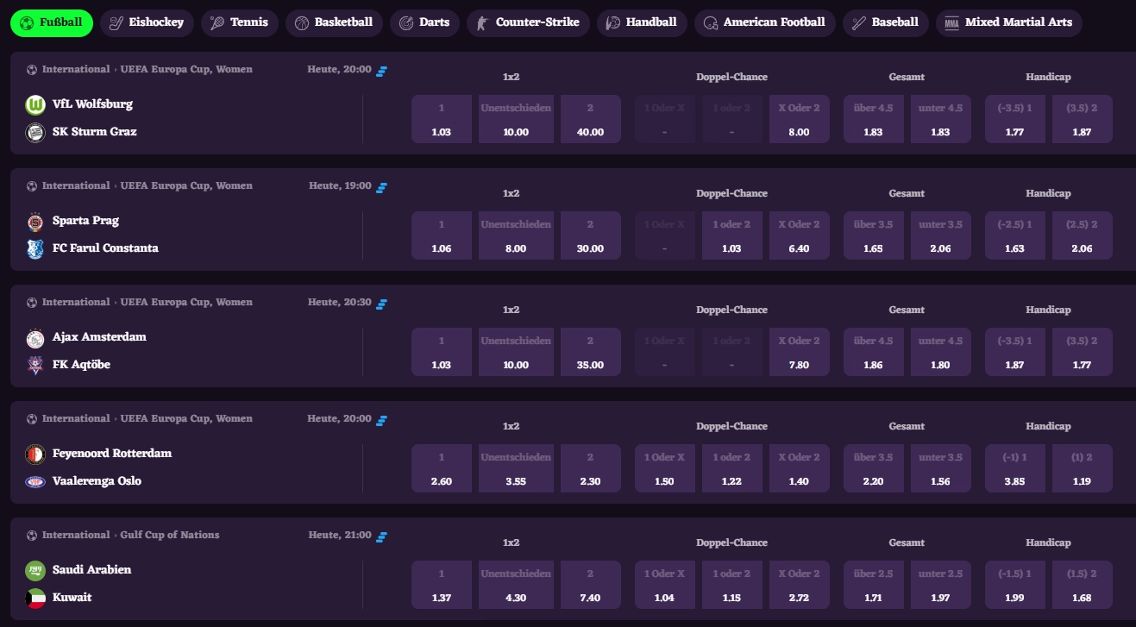Open the Handball sport tab

click(x=642, y=22)
